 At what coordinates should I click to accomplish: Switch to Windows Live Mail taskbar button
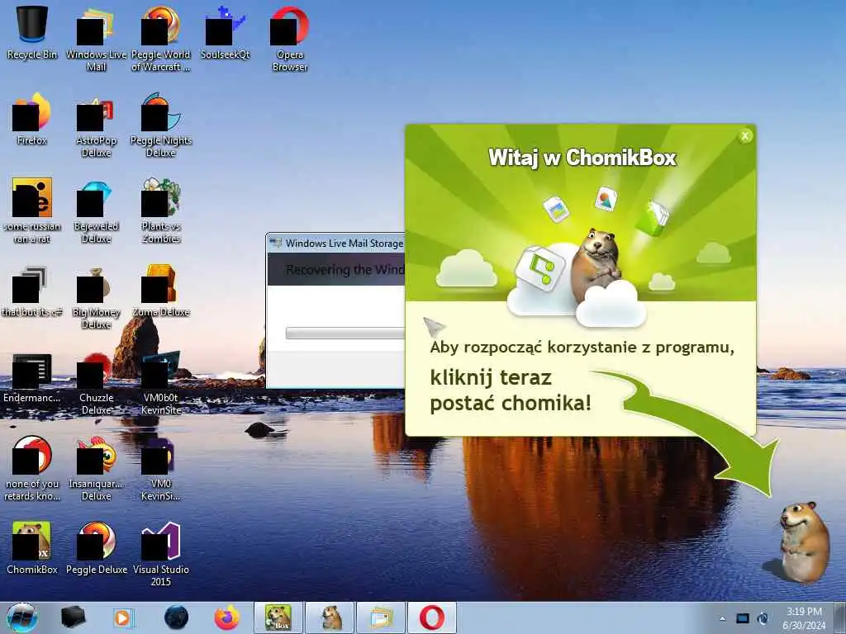(x=381, y=617)
